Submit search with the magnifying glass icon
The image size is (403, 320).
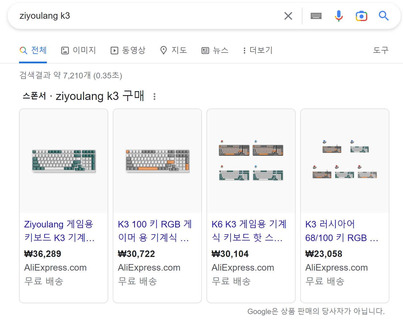point(383,16)
